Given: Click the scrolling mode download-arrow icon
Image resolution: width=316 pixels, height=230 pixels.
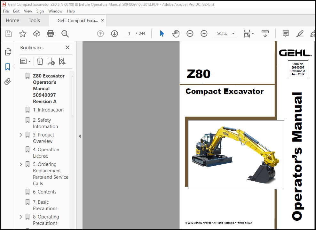Looking at the screenshot, I should tap(265, 34).
